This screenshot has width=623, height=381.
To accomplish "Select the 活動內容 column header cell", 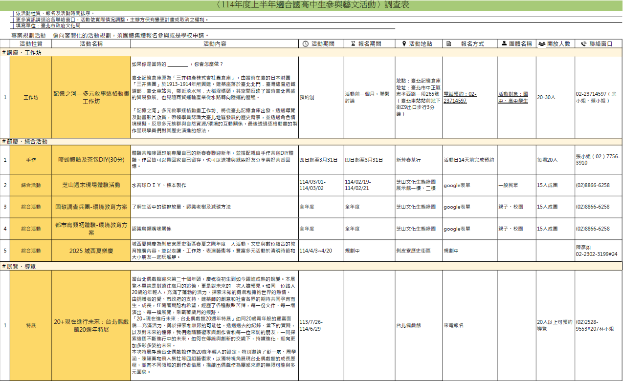I will (x=214, y=43).
